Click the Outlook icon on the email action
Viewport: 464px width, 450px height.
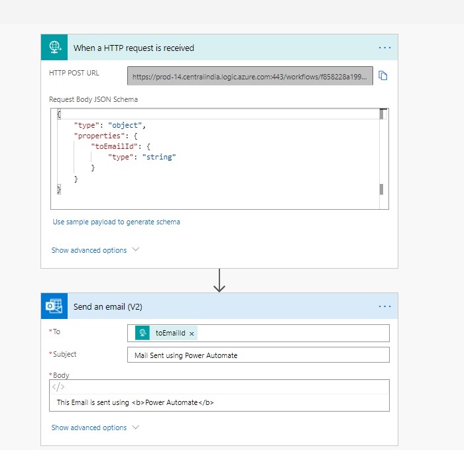click(x=54, y=306)
